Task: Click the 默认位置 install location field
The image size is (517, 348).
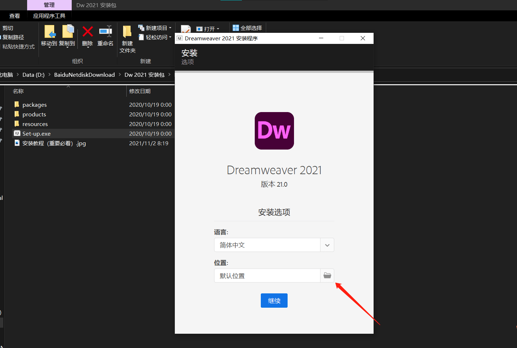Action: [267, 276]
